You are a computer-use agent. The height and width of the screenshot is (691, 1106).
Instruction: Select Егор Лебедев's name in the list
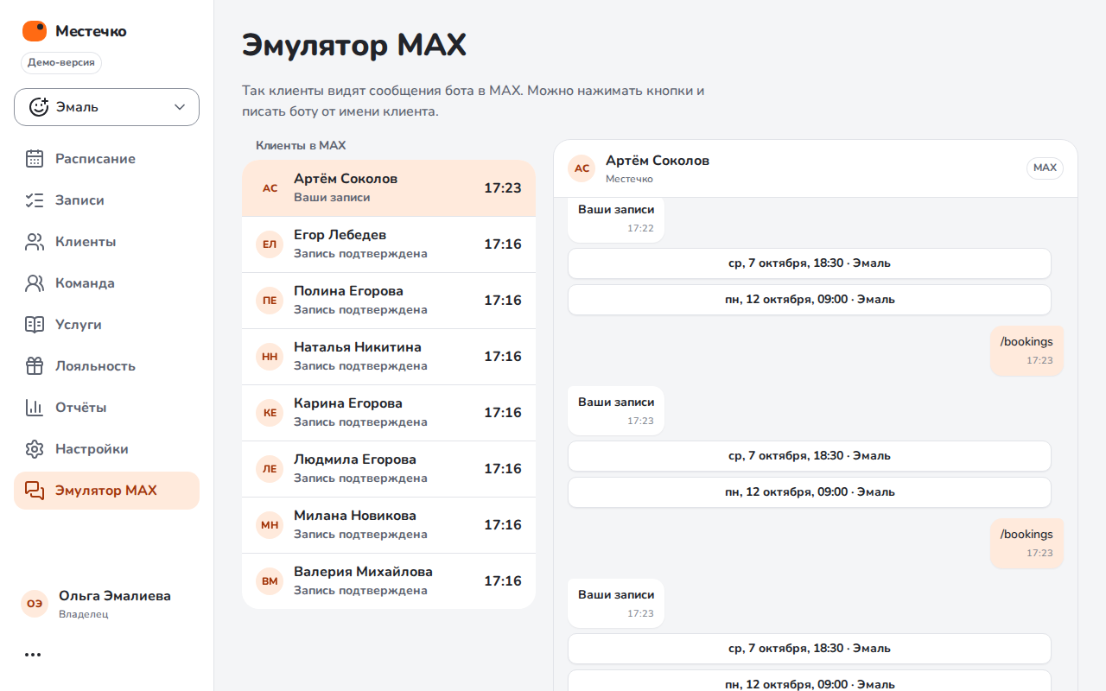[340, 235]
